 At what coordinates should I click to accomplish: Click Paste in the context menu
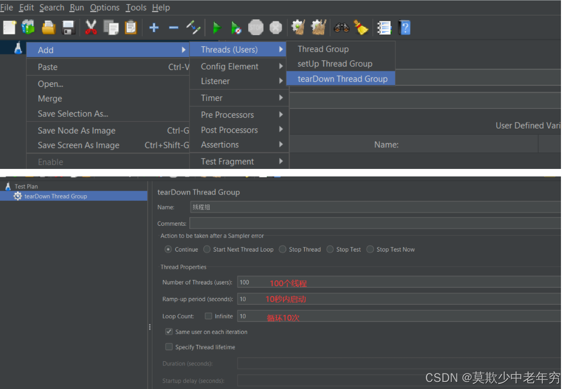pyautogui.click(x=108, y=67)
